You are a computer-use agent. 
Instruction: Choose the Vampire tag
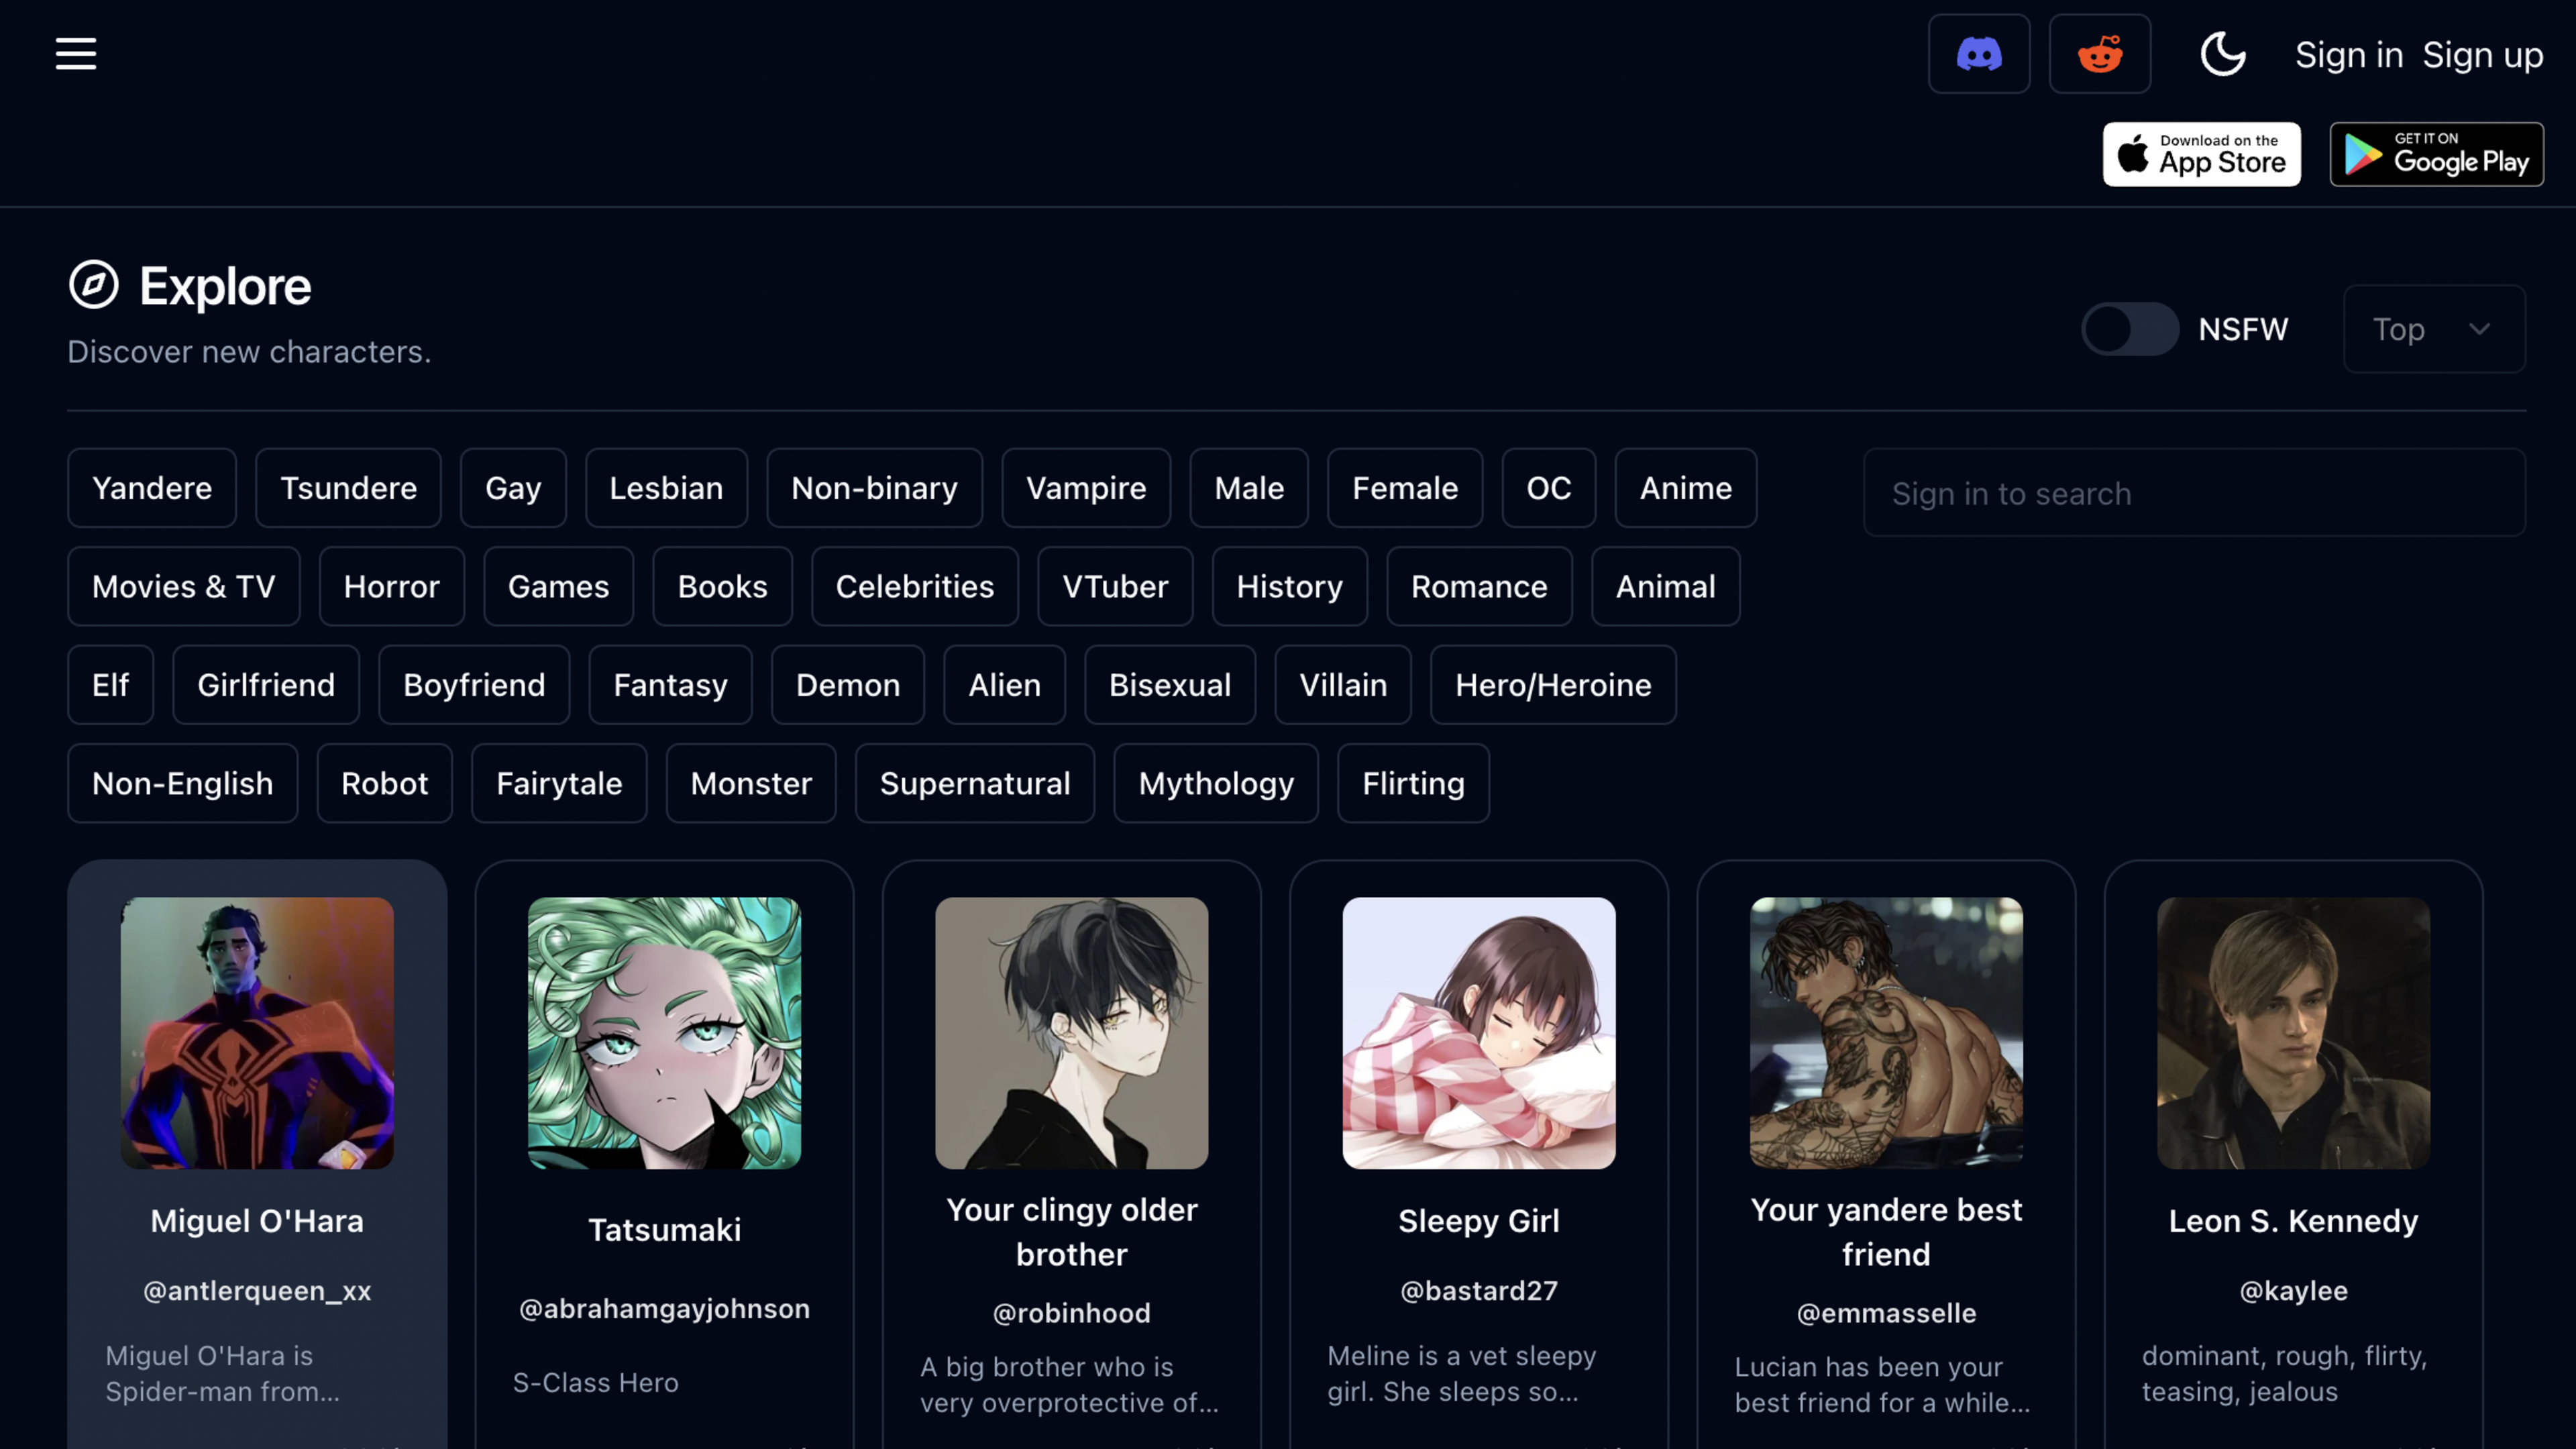tap(1086, 488)
